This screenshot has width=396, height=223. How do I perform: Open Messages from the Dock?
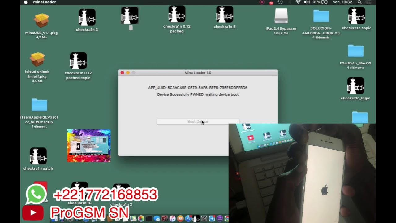pos(157,219)
